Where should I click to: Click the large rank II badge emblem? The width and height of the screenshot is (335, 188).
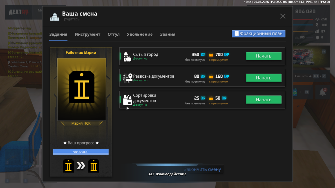(82, 87)
